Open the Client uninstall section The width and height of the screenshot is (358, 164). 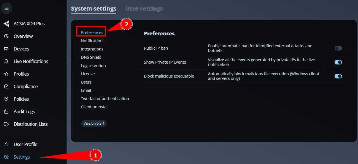95,107
